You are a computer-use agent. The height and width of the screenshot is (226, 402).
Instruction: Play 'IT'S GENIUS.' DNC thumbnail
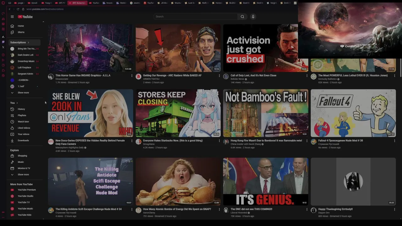coord(266,181)
